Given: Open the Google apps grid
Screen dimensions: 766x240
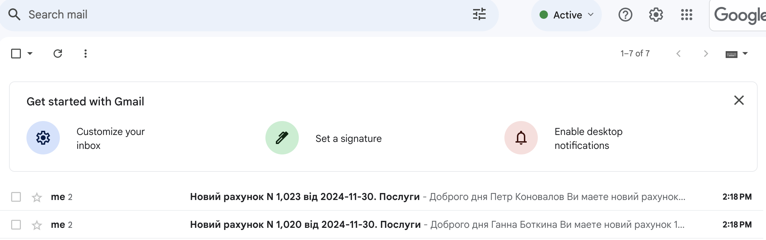Looking at the screenshot, I should (x=686, y=15).
